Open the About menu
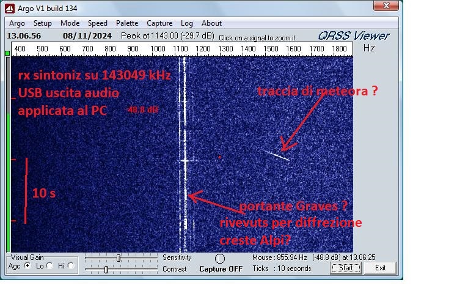Image resolution: width=457 pixels, height=296 pixels. click(211, 23)
